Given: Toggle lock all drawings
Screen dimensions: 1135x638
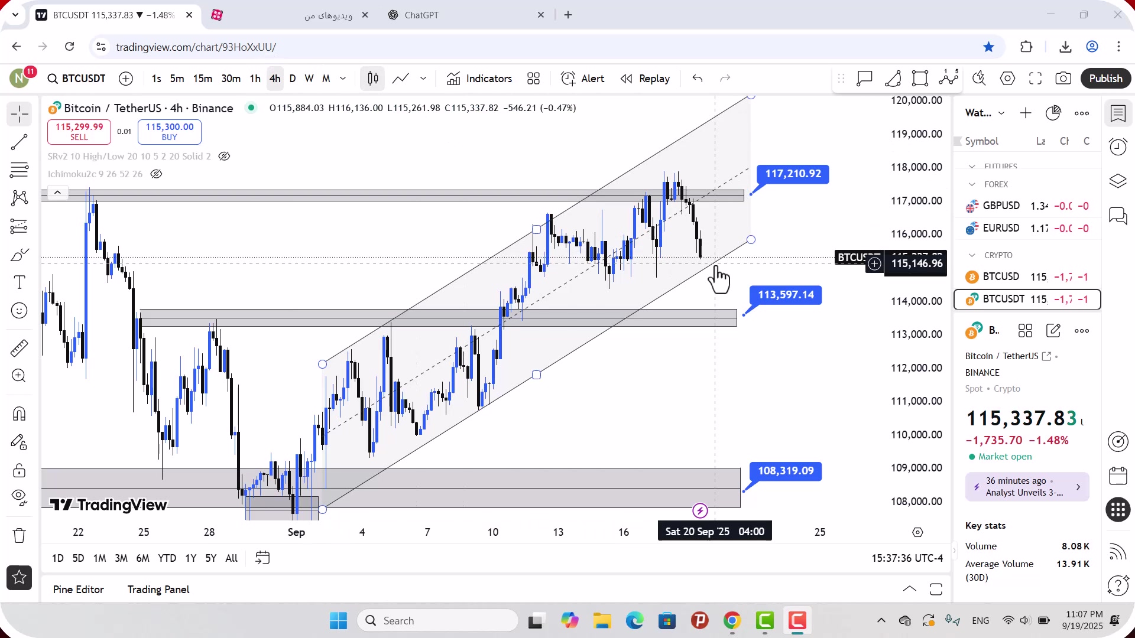Looking at the screenshot, I should coord(20,470).
